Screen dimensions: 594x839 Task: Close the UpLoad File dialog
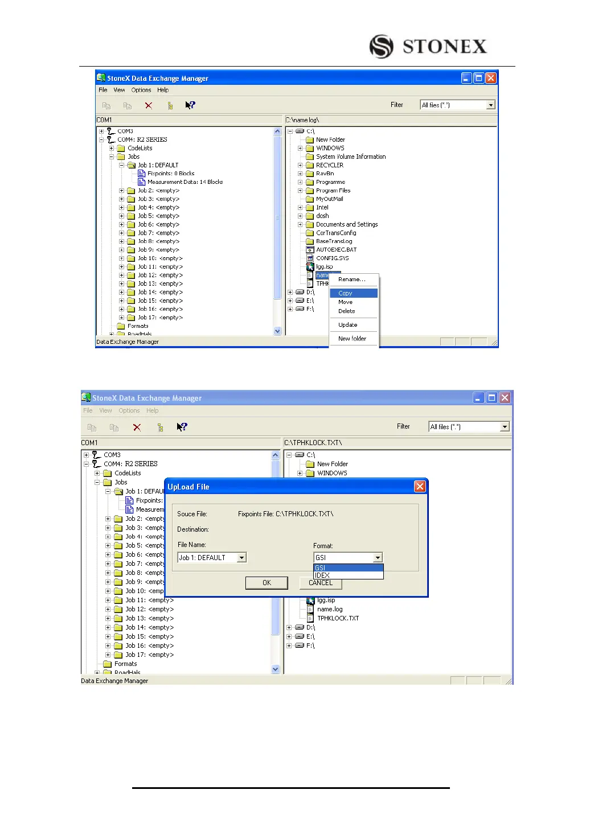(x=420, y=487)
